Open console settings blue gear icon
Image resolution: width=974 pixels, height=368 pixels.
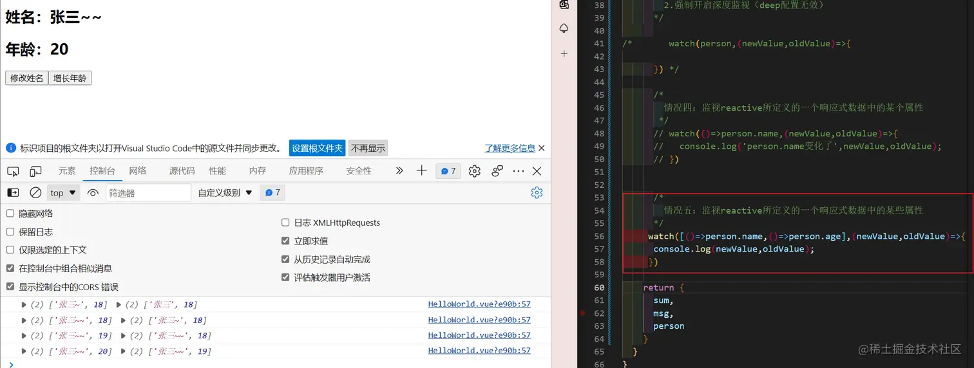pyautogui.click(x=537, y=192)
